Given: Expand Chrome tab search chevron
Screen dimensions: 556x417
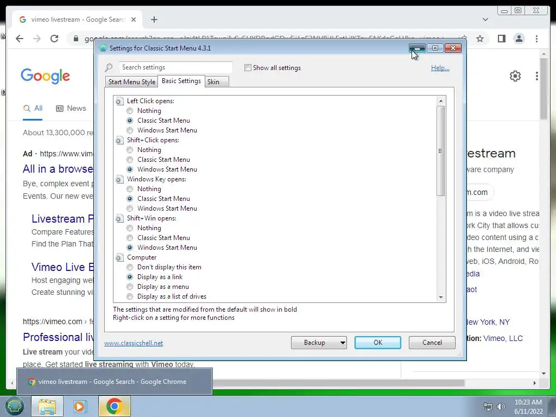Looking at the screenshot, I should click(x=485, y=20).
